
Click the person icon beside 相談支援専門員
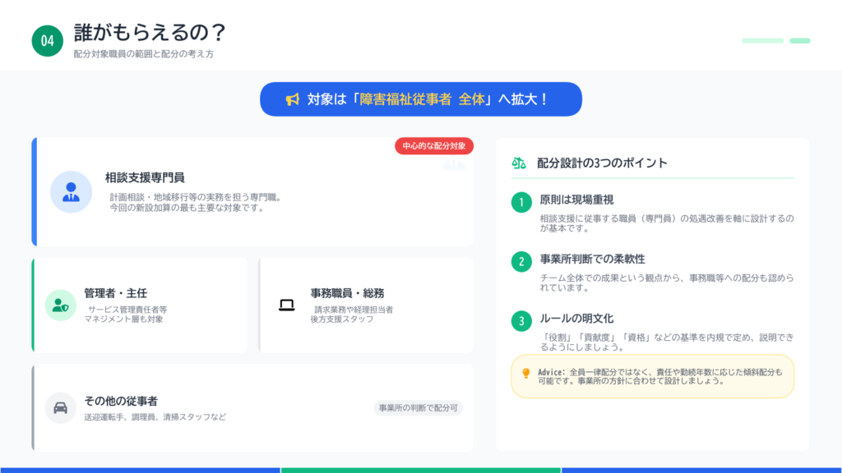click(71, 192)
